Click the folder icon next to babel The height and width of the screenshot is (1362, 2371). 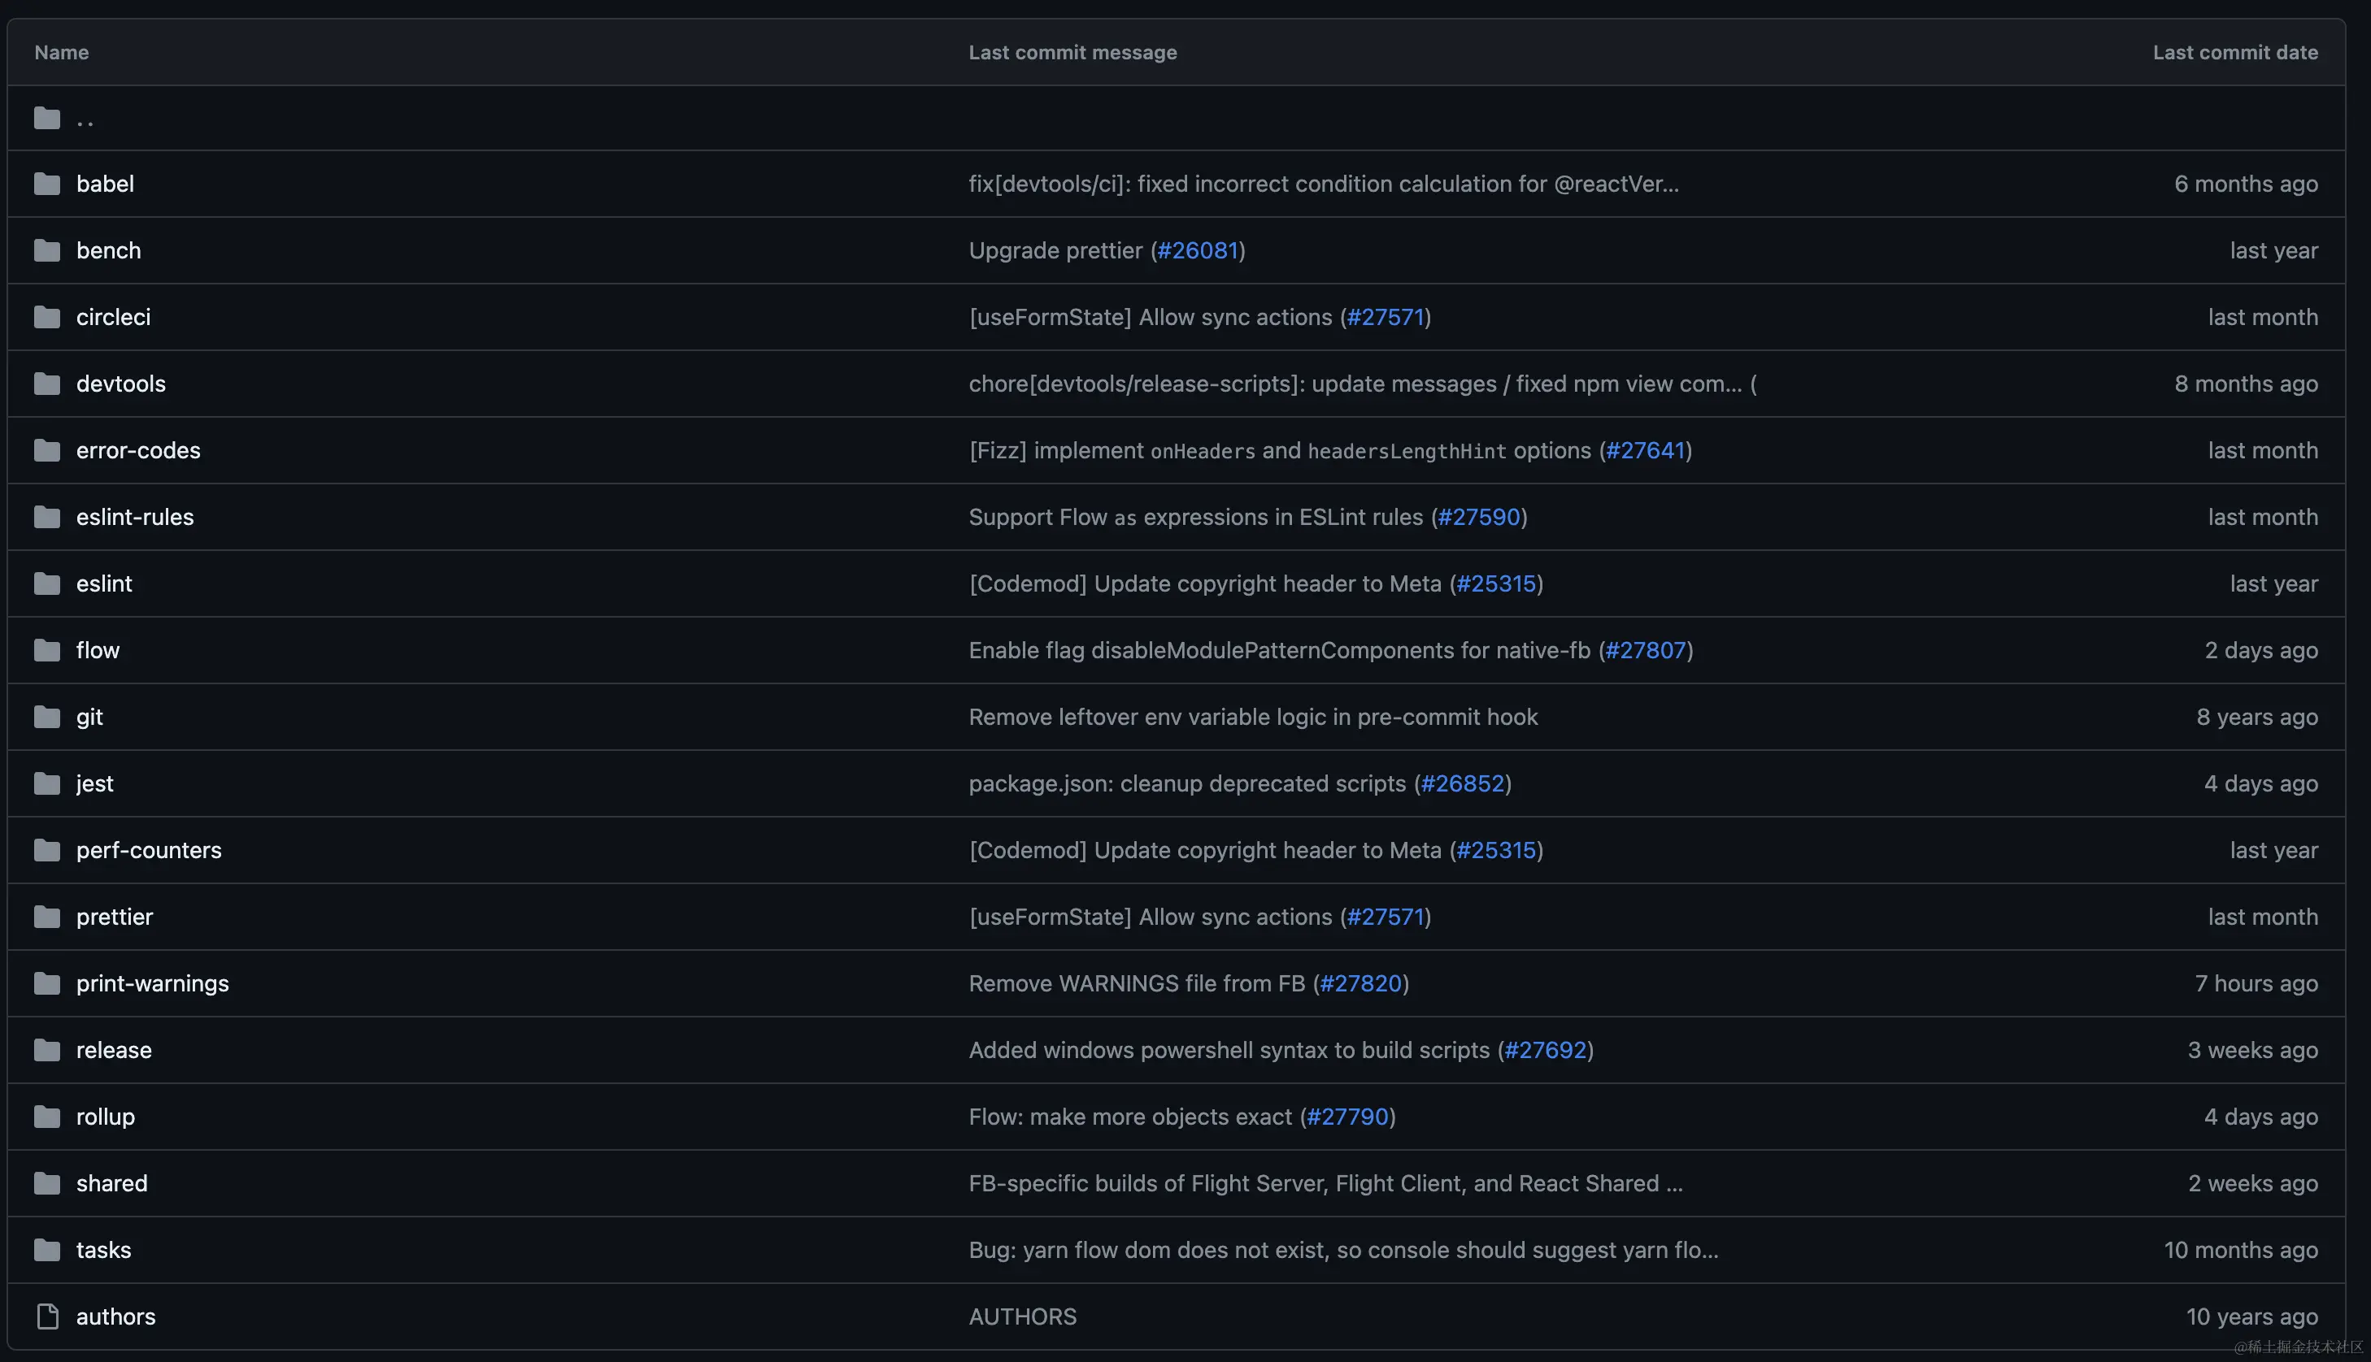point(47,184)
